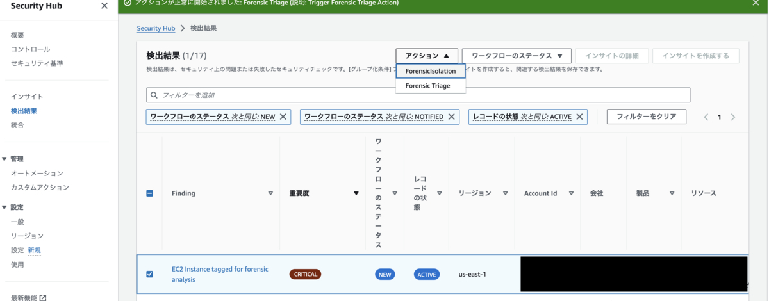Image resolution: width=769 pixels, height=301 pixels.
Task: Uncheck the EC2 Instance finding row checkbox
Action: 150,274
